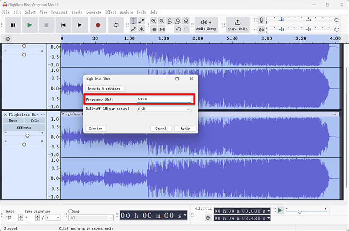This screenshot has height=231, width=349.
Task: Open the File menu
Action: [6, 12]
